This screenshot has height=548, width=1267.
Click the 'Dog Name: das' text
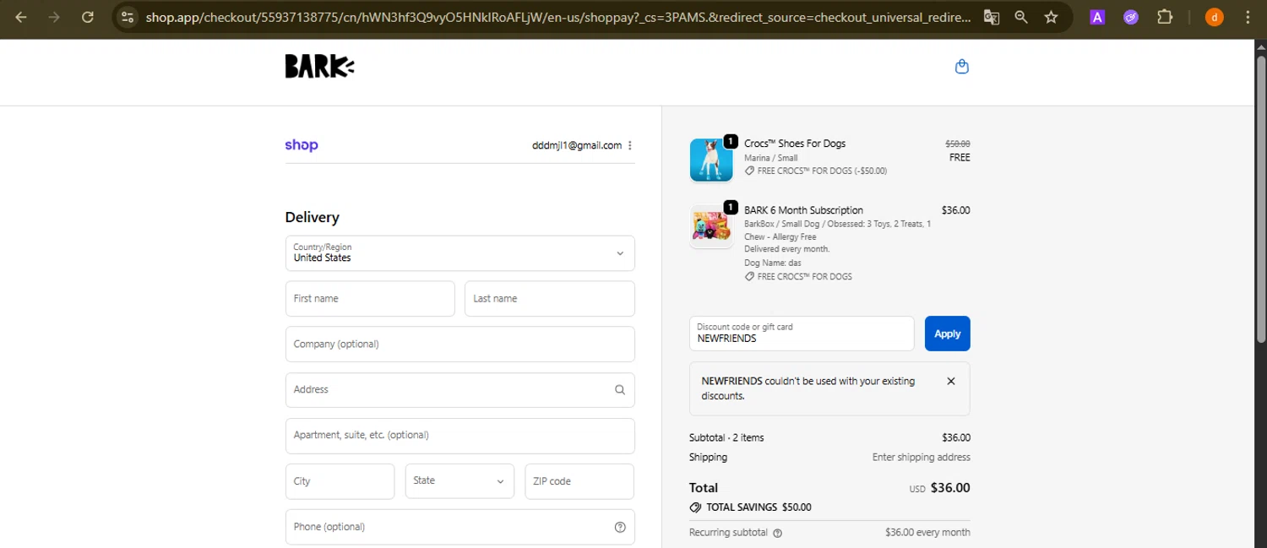coord(773,263)
